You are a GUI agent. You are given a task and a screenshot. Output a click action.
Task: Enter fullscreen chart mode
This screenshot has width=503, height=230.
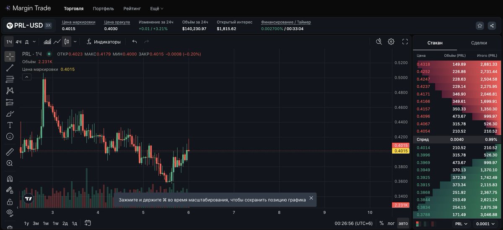click(x=405, y=42)
